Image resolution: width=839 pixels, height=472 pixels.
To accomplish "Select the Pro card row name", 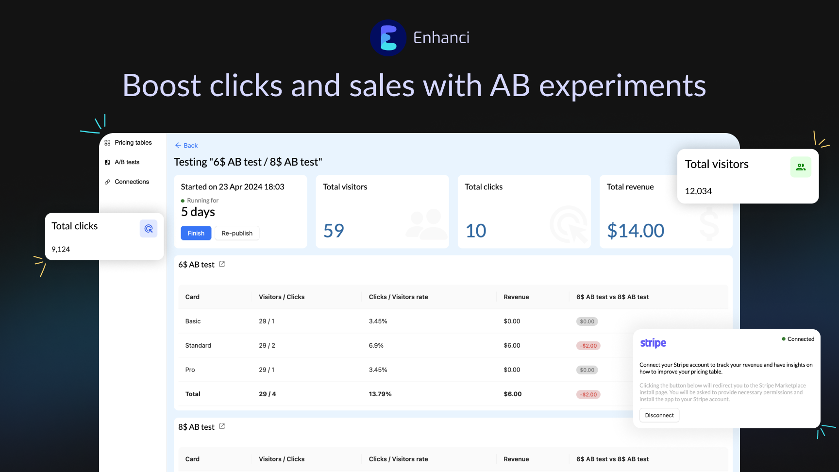I will point(190,370).
